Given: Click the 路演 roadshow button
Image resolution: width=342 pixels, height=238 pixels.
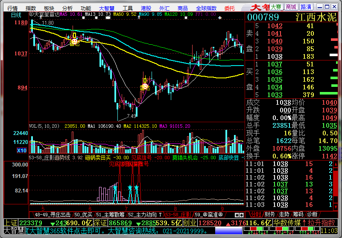Looking at the screenshot, I should tap(306, 7).
